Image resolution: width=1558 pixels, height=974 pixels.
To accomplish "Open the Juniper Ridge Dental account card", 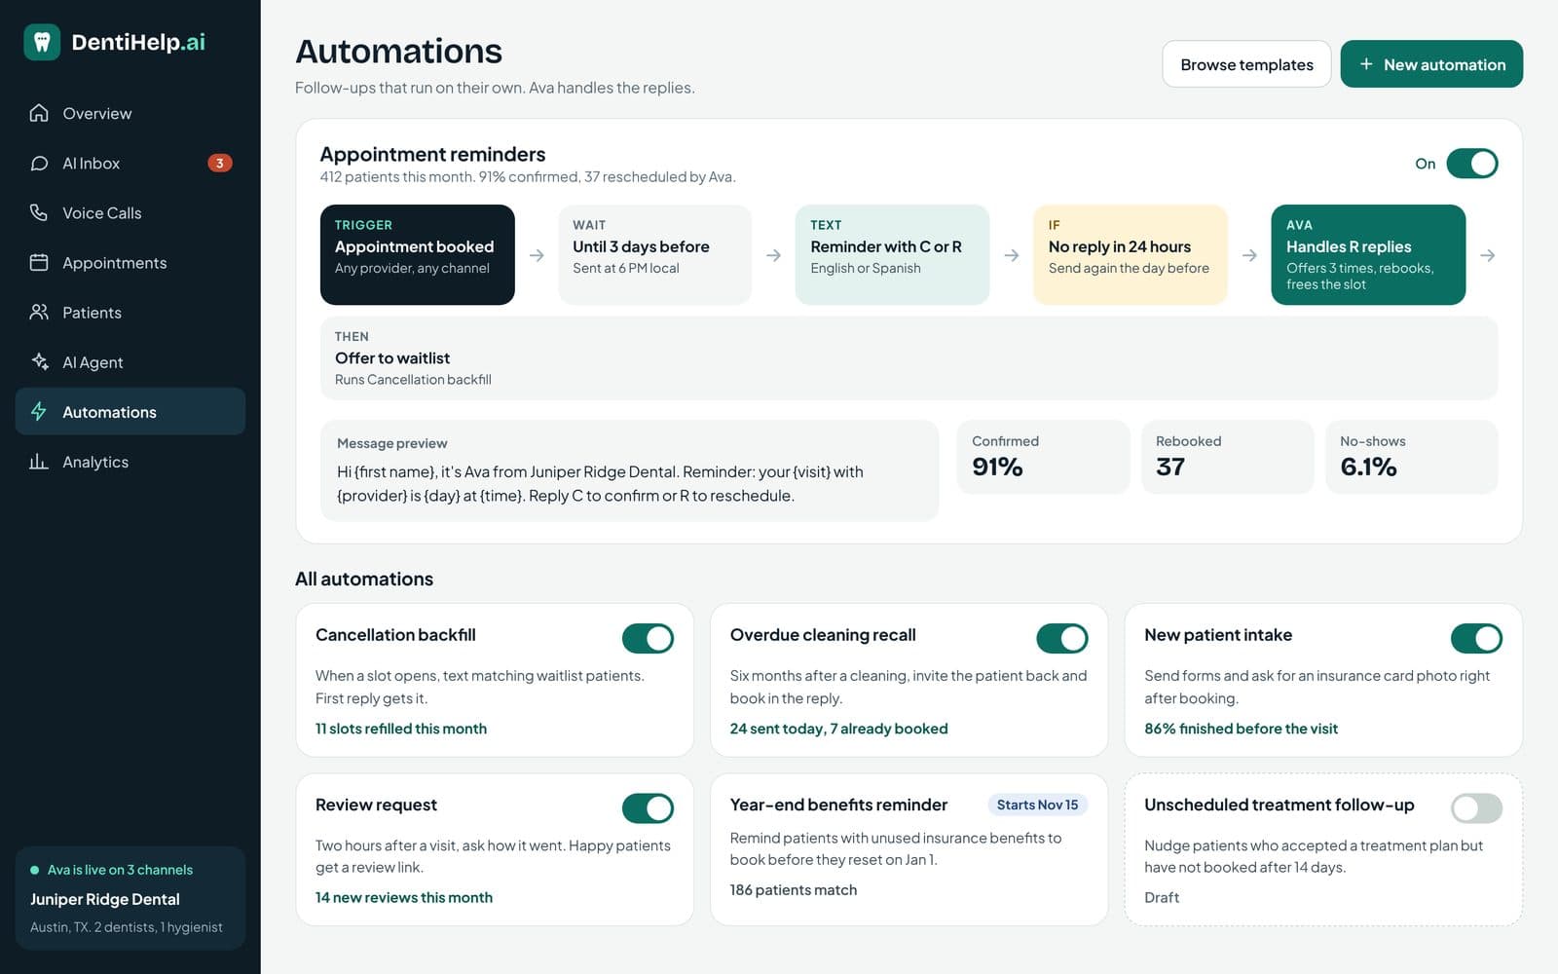I will pyautogui.click(x=130, y=897).
